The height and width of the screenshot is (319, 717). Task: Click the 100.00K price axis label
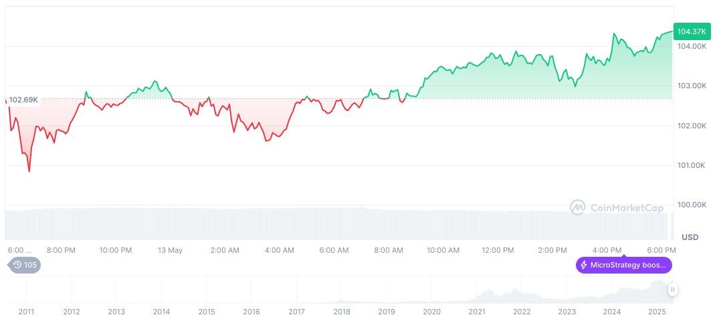692,205
